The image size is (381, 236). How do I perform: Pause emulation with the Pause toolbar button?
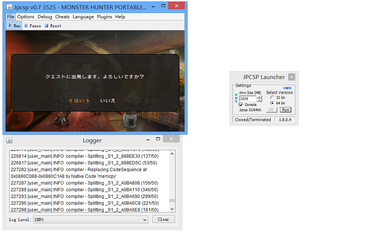32,26
